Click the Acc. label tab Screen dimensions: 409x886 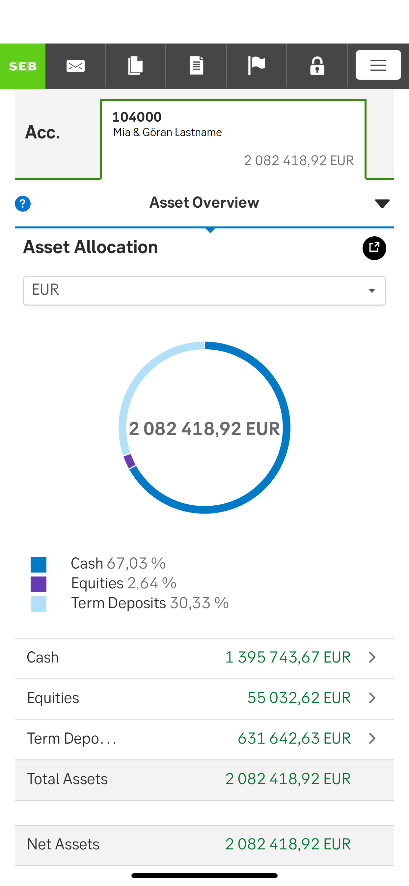[x=43, y=133]
